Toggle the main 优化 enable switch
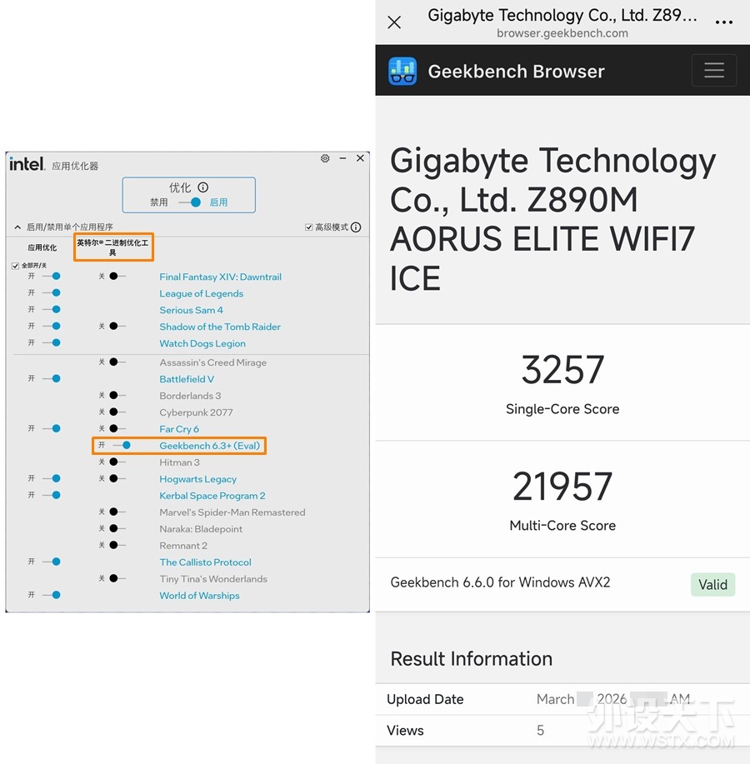 click(x=191, y=202)
